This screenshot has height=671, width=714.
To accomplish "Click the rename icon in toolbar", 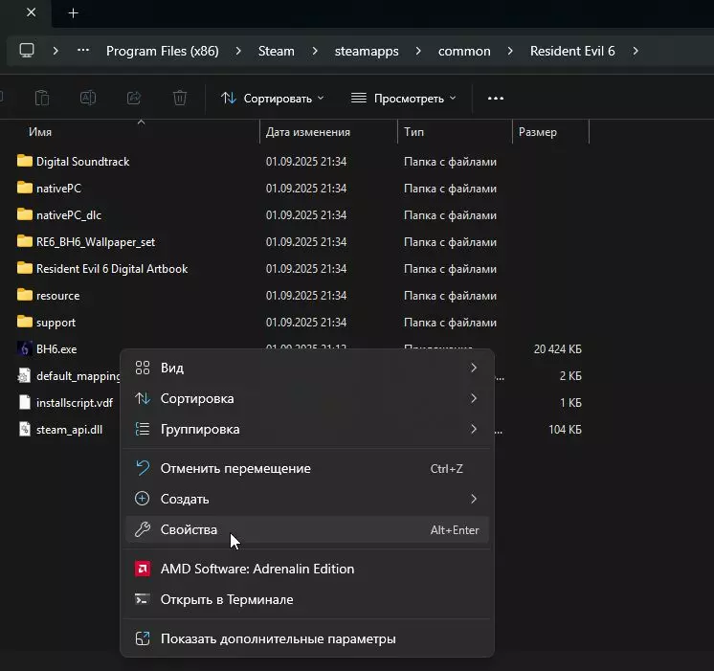I will (x=88, y=98).
